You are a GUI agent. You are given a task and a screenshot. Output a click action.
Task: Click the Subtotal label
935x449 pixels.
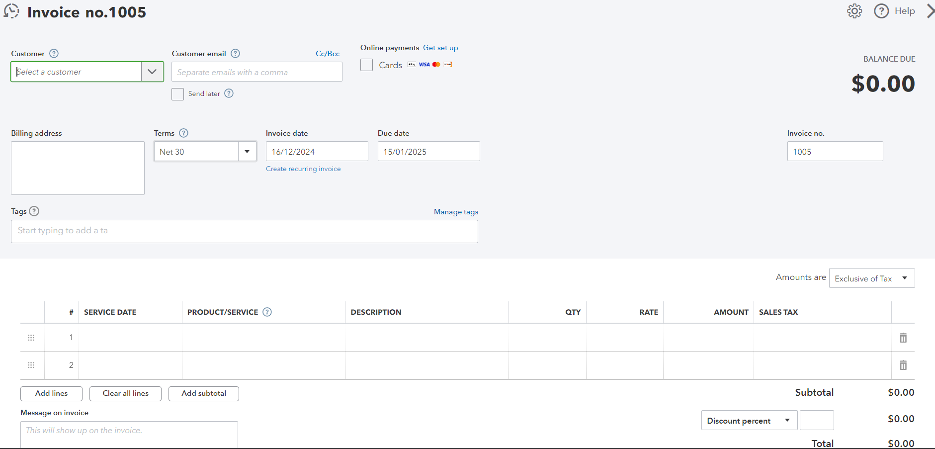(814, 392)
